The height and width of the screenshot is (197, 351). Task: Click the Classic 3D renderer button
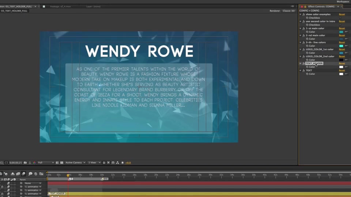tap(288, 11)
